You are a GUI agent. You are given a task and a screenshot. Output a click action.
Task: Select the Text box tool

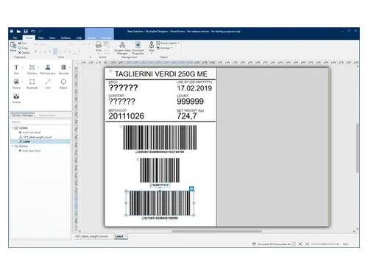(32, 69)
